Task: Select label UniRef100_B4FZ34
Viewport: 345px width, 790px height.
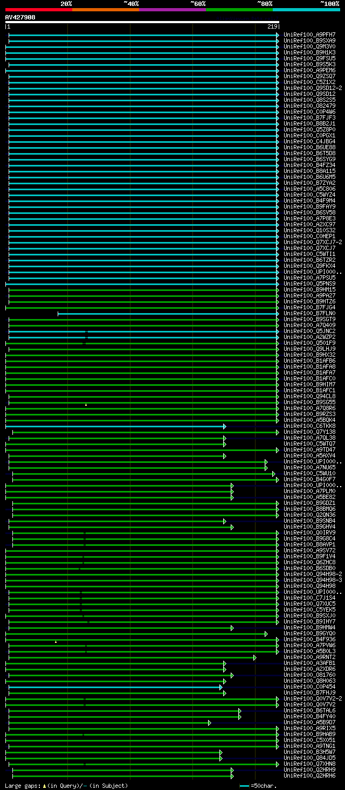Action: pos(309,165)
